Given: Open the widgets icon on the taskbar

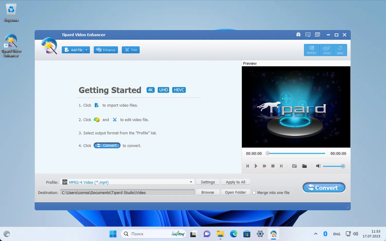Looking at the screenshot, I should (x=7, y=234).
